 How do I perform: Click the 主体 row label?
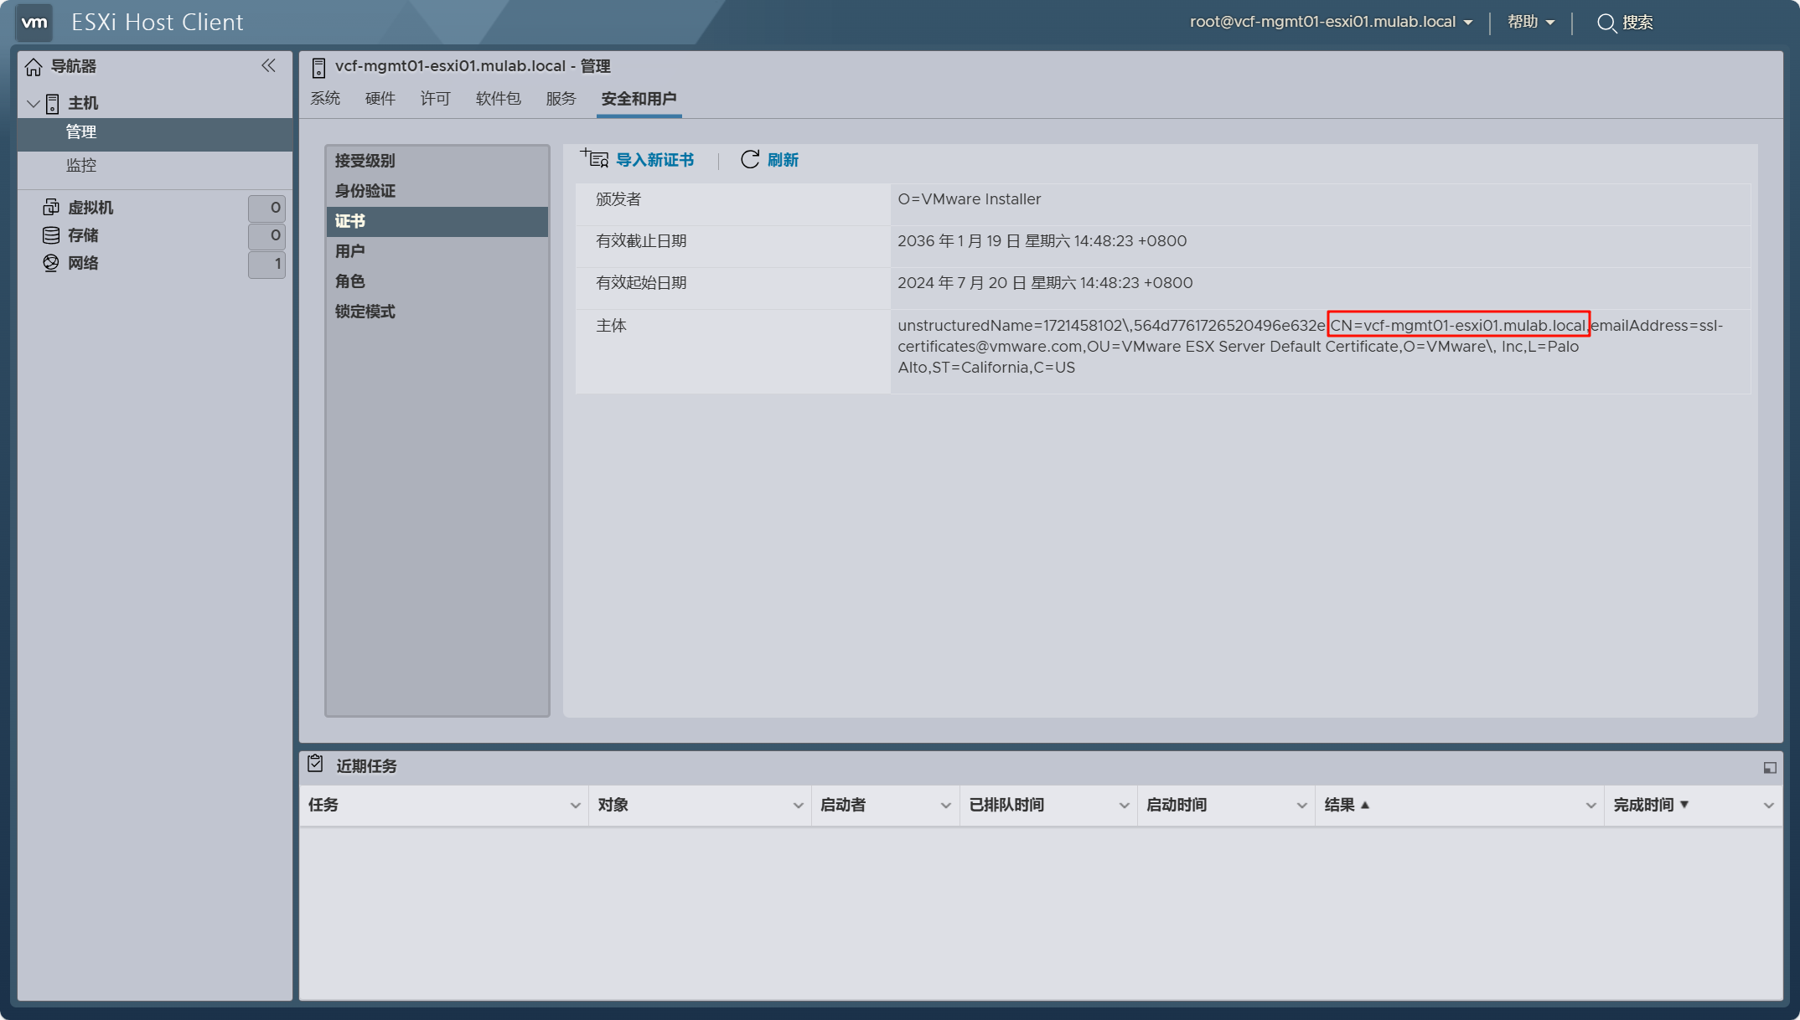[611, 326]
